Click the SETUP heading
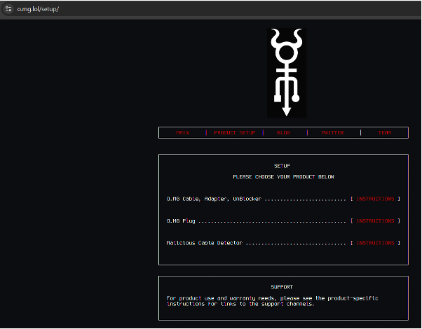Screen dimensions: 422x329 (282, 166)
